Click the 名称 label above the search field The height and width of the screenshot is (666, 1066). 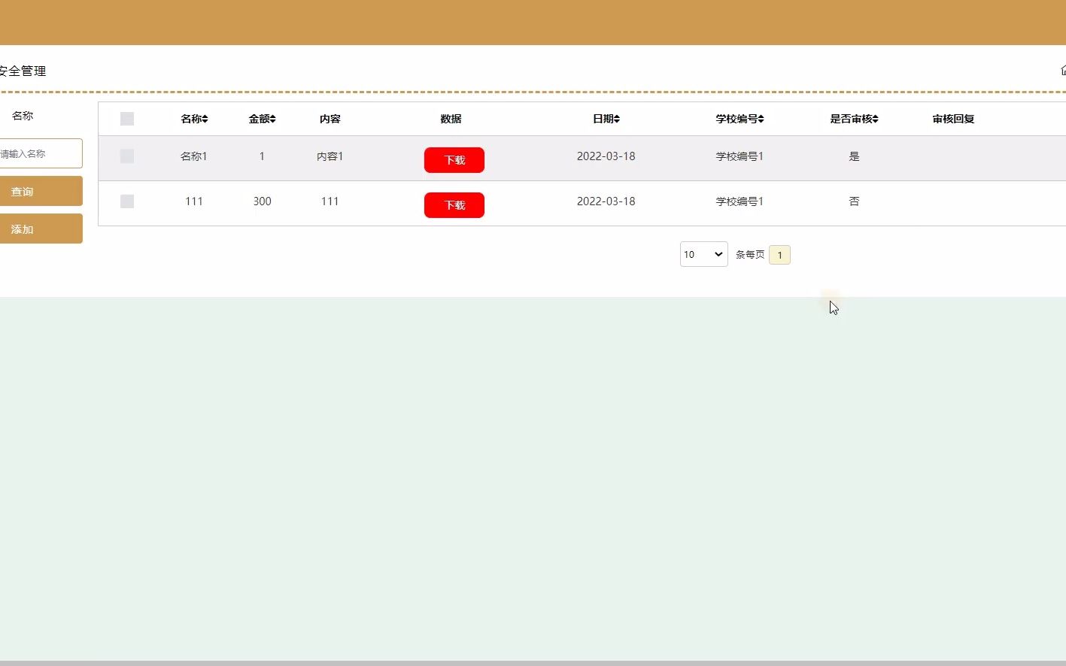pyautogui.click(x=23, y=116)
